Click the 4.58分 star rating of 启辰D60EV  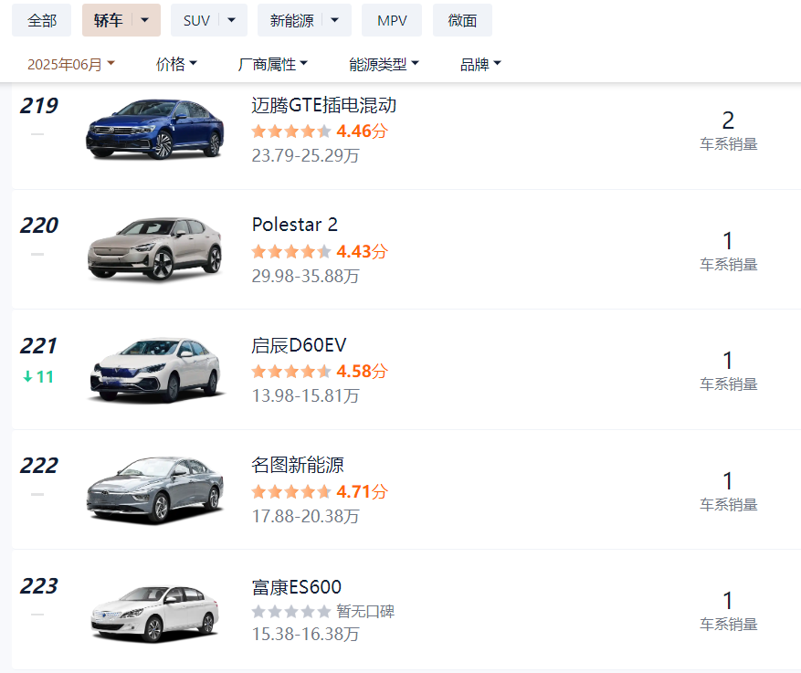click(x=320, y=372)
